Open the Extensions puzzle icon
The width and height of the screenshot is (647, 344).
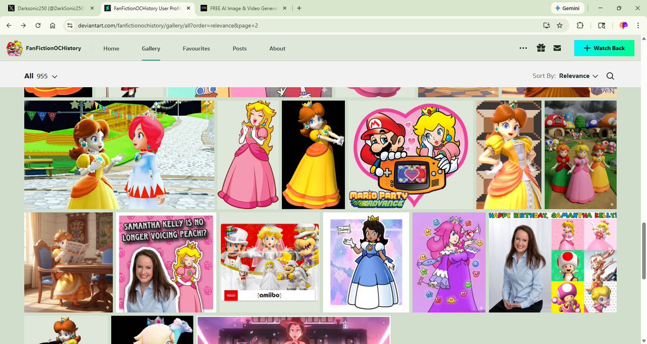(x=580, y=25)
